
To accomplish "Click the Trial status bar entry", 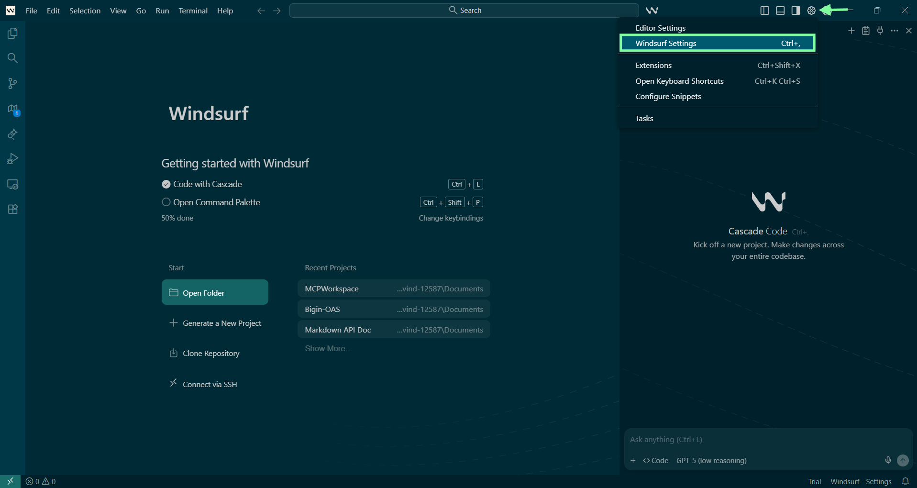I will tap(815, 481).
